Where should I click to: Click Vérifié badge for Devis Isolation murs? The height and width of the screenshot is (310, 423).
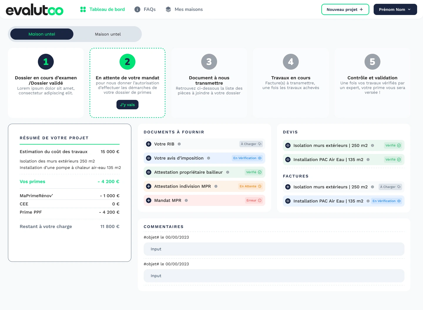pyautogui.click(x=393, y=145)
